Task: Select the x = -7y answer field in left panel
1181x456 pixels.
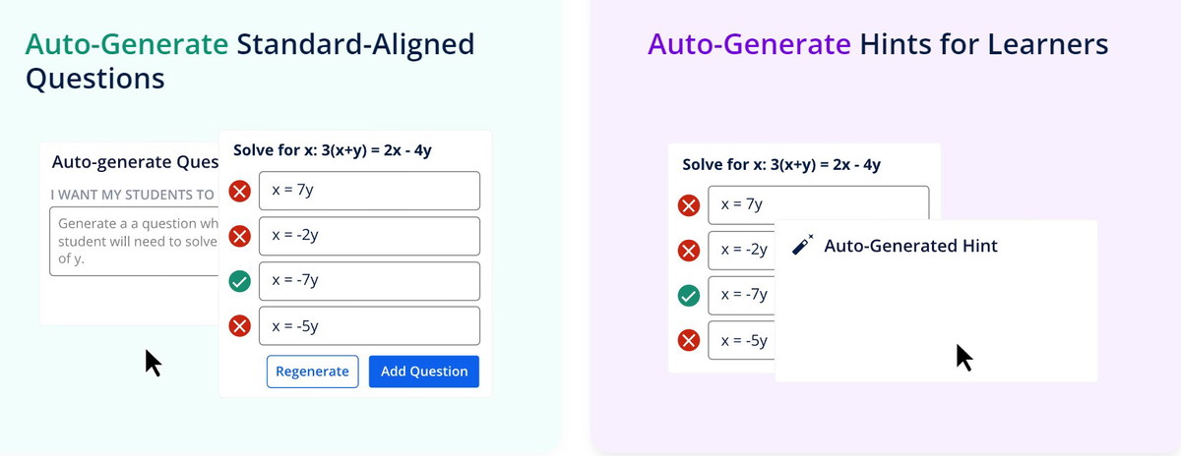Action: coord(369,281)
